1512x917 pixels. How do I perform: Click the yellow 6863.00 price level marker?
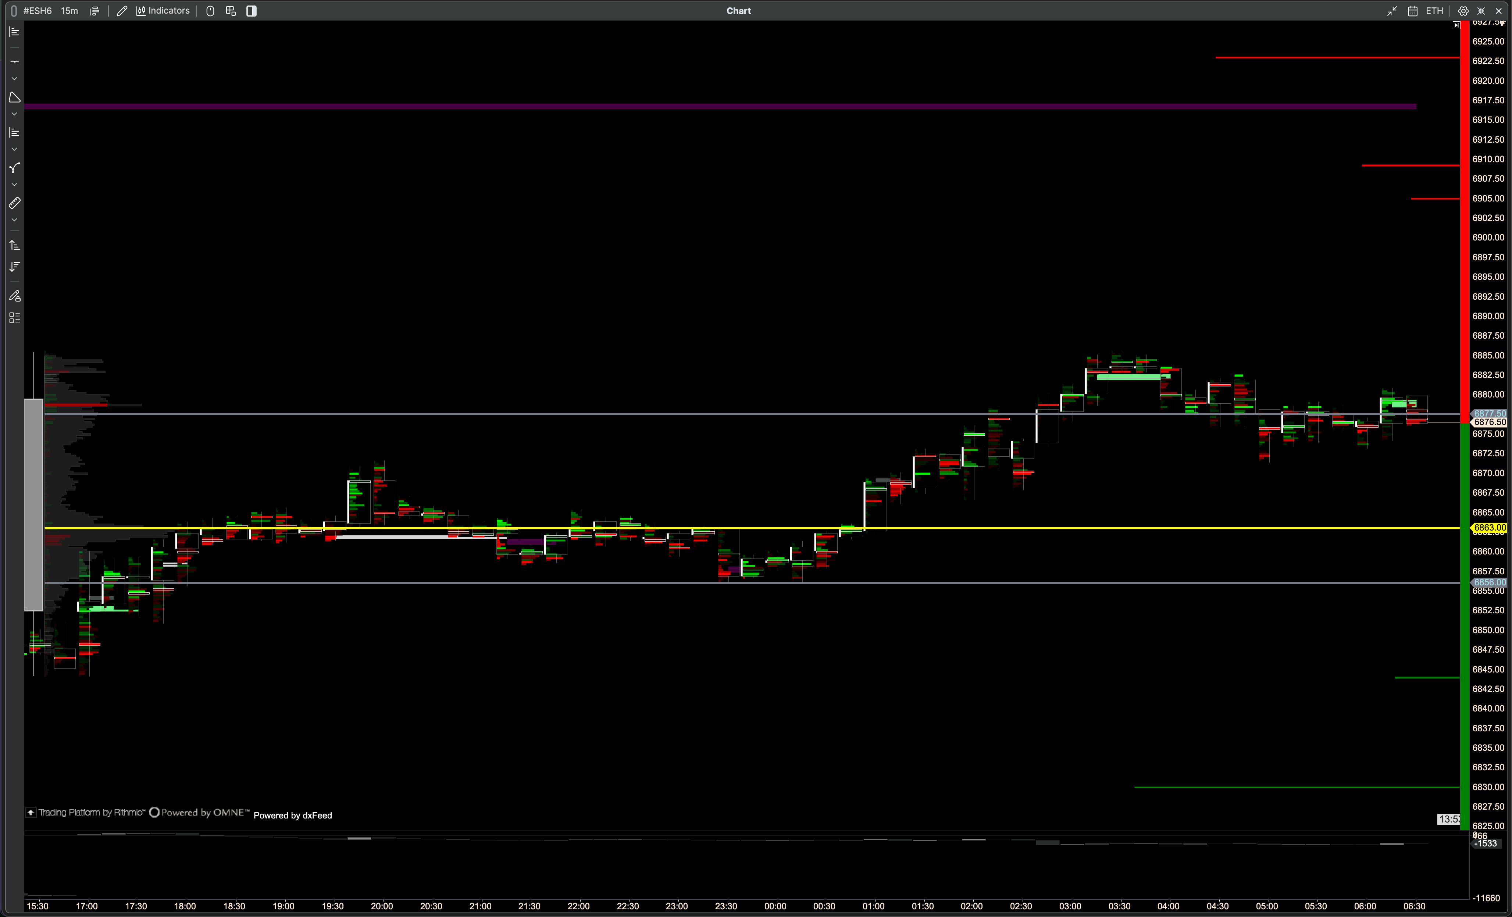coord(1489,527)
